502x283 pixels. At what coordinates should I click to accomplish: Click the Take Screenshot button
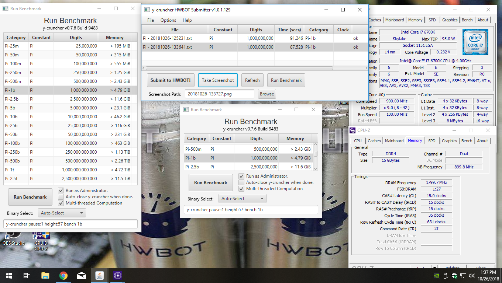(x=218, y=80)
